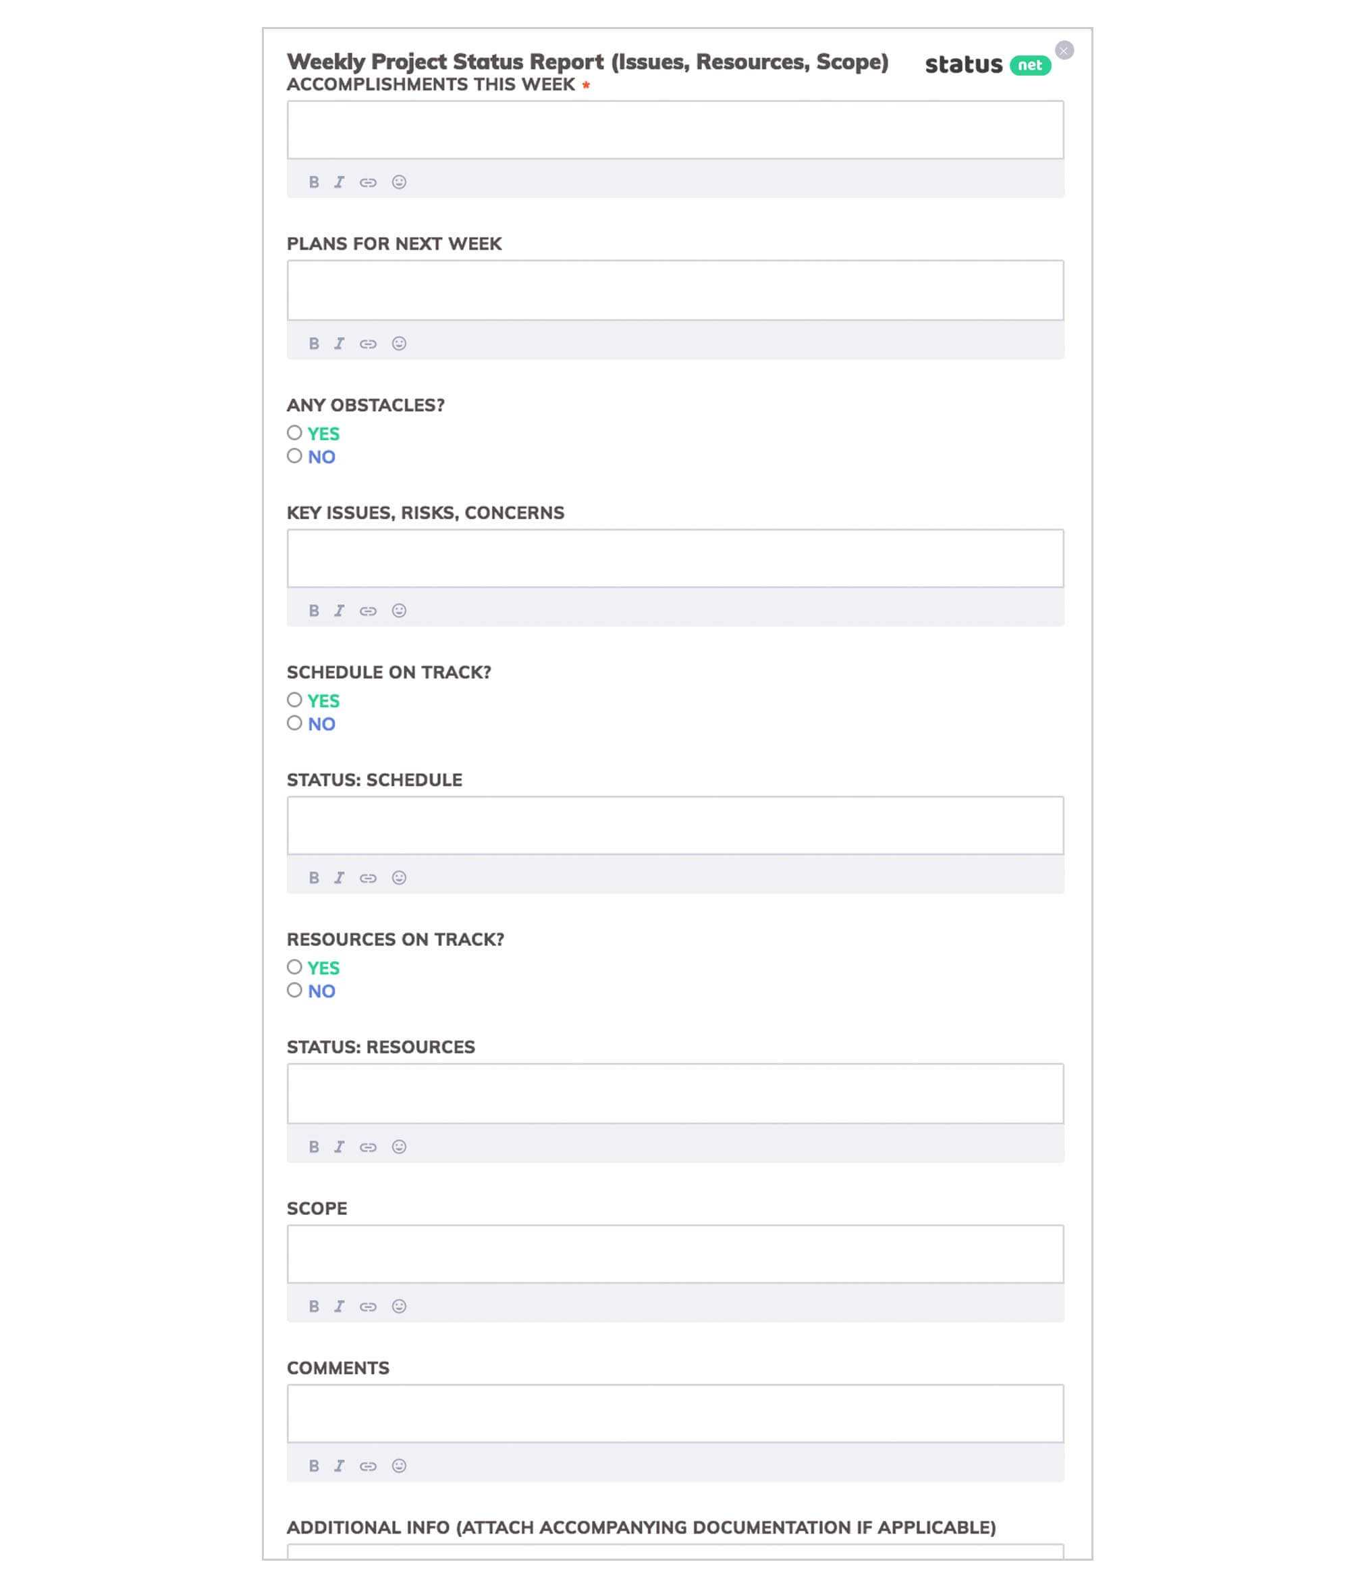The height and width of the screenshot is (1587, 1356).
Task: Click the Key Issues Risks Concerns text area
Action: 676,557
